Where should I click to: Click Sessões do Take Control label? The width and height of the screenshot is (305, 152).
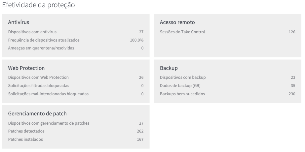[x=182, y=32]
